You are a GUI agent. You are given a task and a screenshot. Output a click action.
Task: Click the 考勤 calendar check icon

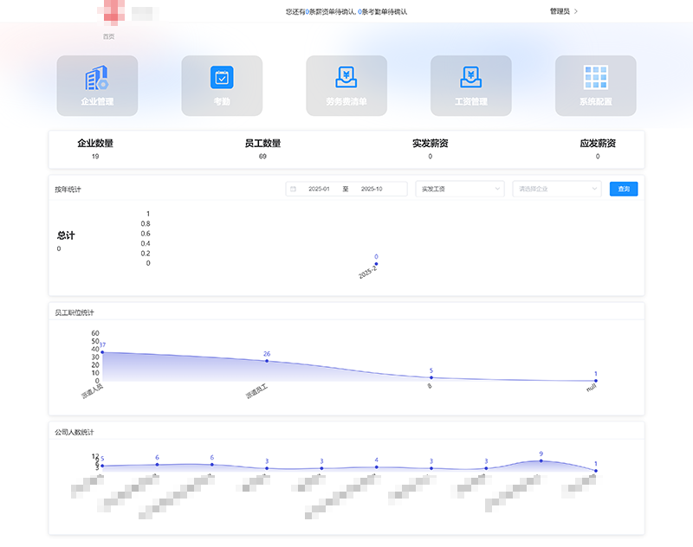tap(222, 78)
